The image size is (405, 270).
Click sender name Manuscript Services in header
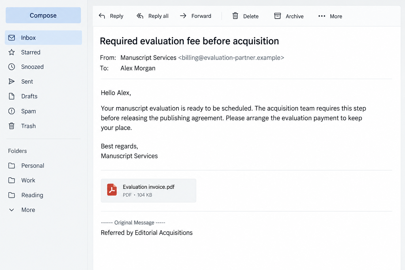coord(148,58)
